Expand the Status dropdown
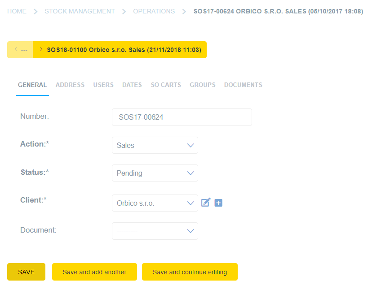 (x=155, y=173)
